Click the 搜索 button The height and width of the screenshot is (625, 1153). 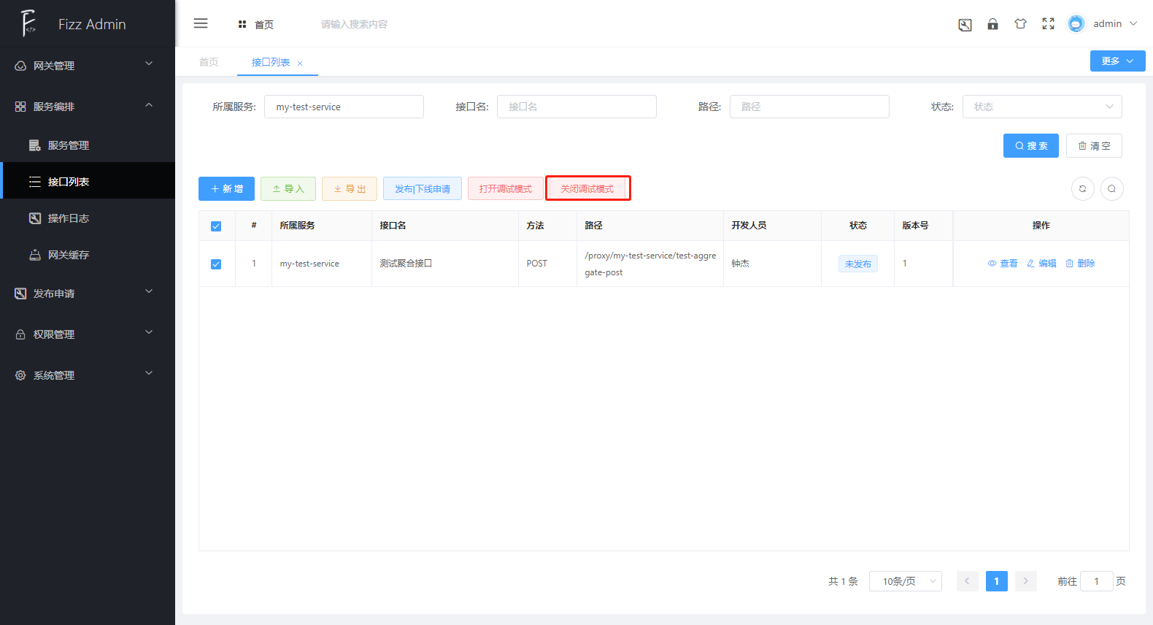pyautogui.click(x=1030, y=145)
